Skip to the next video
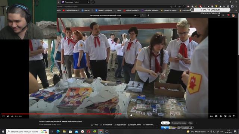The width and height of the screenshot is (239, 134). [8, 116]
